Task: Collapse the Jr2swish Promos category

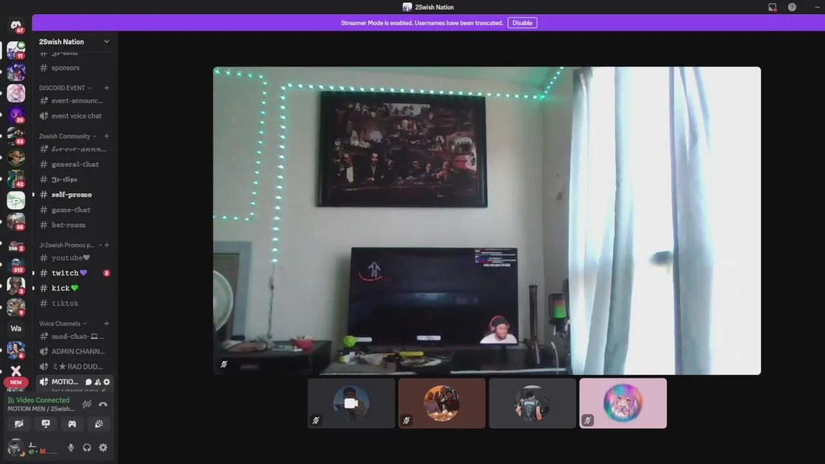Action: [70, 245]
